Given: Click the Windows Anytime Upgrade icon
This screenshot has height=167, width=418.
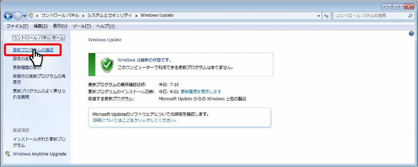Looking at the screenshot, I should [x=8, y=154].
